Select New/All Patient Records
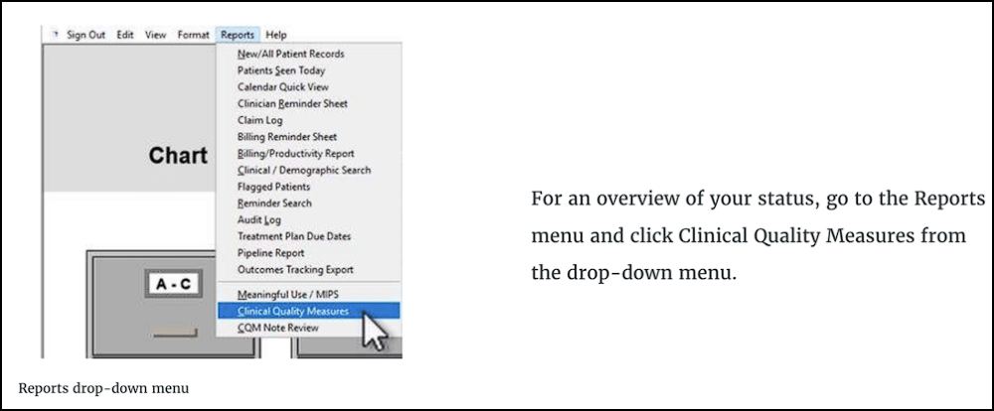This screenshot has width=994, height=411. [291, 54]
